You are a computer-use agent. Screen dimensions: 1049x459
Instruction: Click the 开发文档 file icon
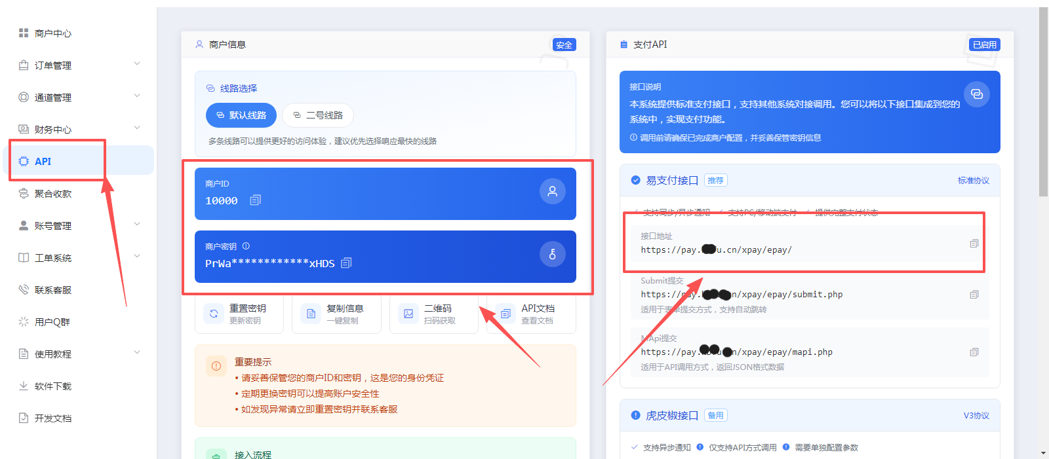24,418
